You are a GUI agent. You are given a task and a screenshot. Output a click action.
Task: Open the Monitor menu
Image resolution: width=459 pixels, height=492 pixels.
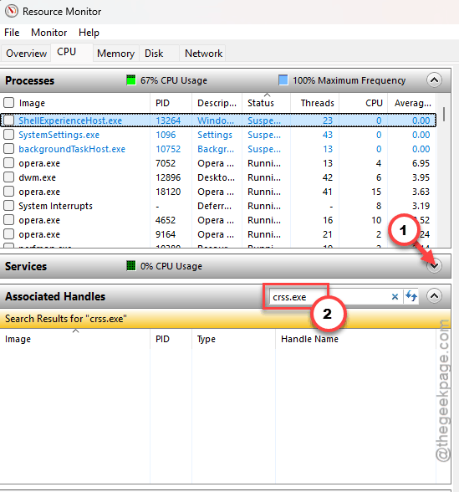pyautogui.click(x=48, y=33)
